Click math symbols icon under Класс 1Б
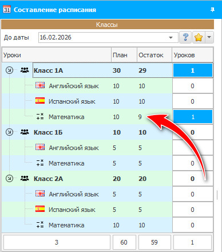The height and width of the screenshot is (252, 222). pos(40,163)
